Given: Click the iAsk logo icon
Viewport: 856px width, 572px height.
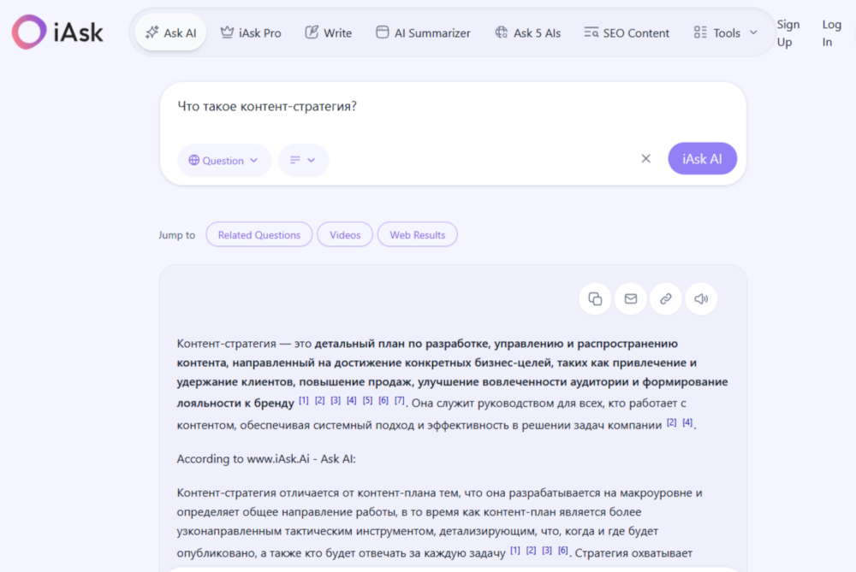Looking at the screenshot, I should coord(29,32).
